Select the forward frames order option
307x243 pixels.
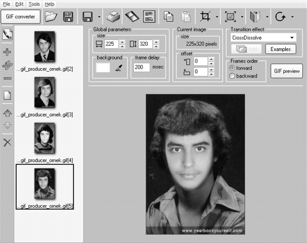click(x=241, y=68)
